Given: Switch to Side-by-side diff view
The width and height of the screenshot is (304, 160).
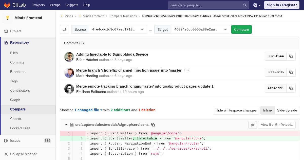Looking at the screenshot, I should (287, 110).
